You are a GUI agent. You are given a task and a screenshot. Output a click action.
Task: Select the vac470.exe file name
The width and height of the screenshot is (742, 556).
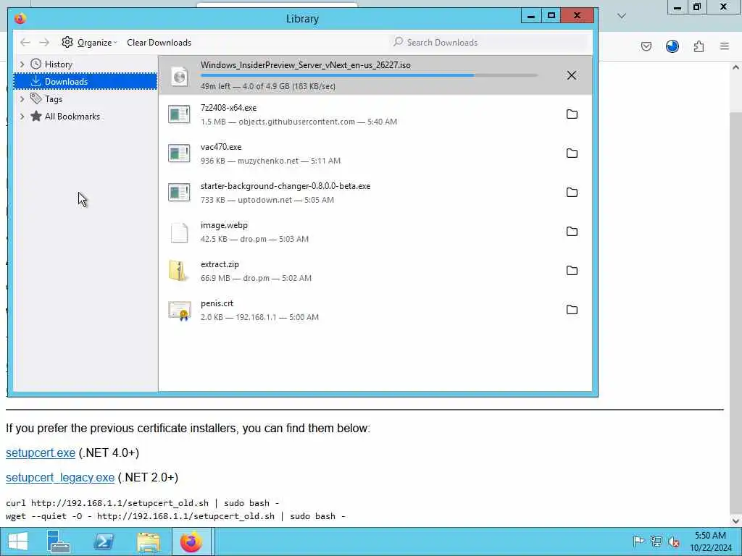tap(221, 147)
